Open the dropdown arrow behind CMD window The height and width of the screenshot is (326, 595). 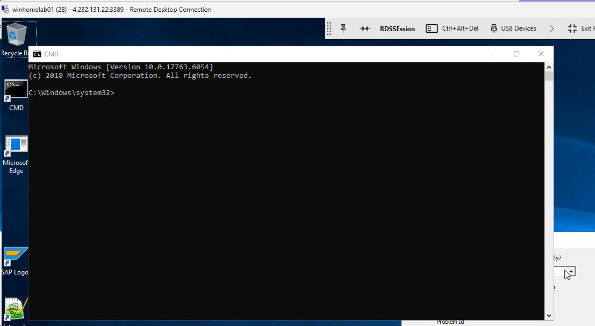[x=571, y=272]
